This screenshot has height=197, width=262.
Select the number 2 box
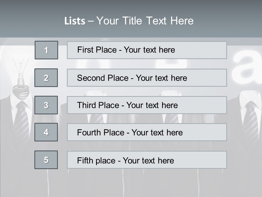(x=46, y=78)
